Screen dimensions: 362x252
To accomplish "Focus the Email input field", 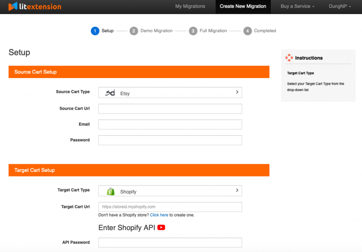I will (170, 124).
